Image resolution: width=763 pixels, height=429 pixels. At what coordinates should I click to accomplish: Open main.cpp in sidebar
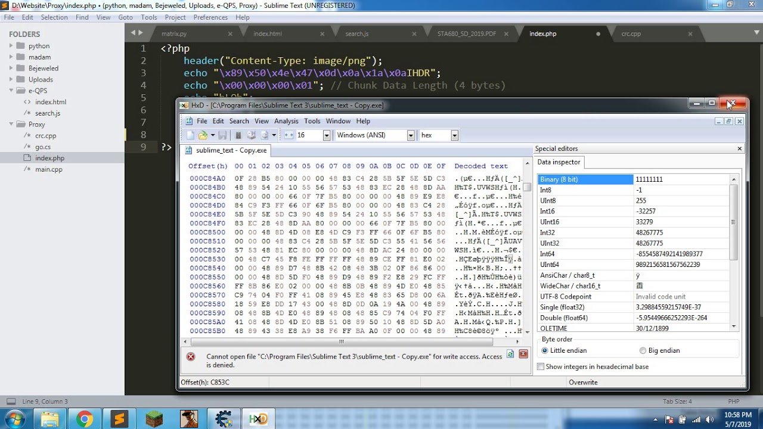tap(48, 170)
